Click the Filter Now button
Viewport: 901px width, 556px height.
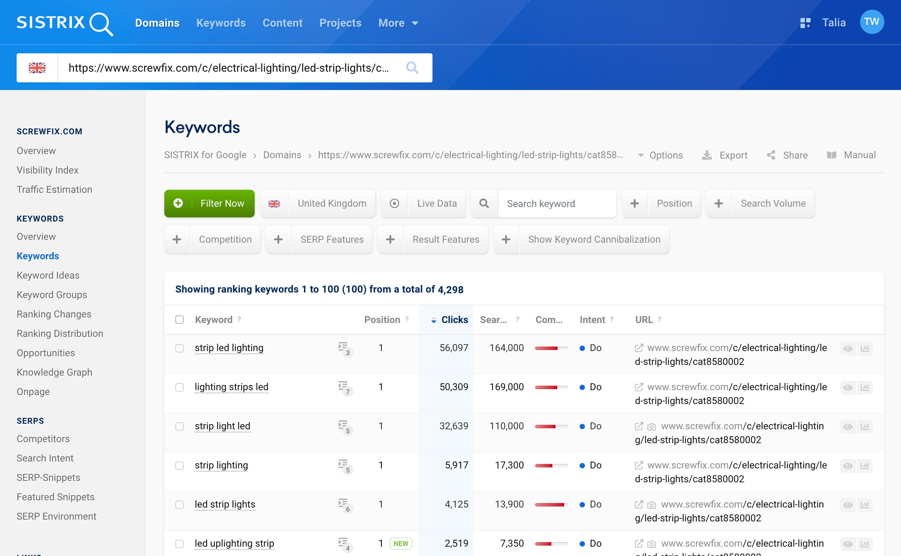[209, 203]
